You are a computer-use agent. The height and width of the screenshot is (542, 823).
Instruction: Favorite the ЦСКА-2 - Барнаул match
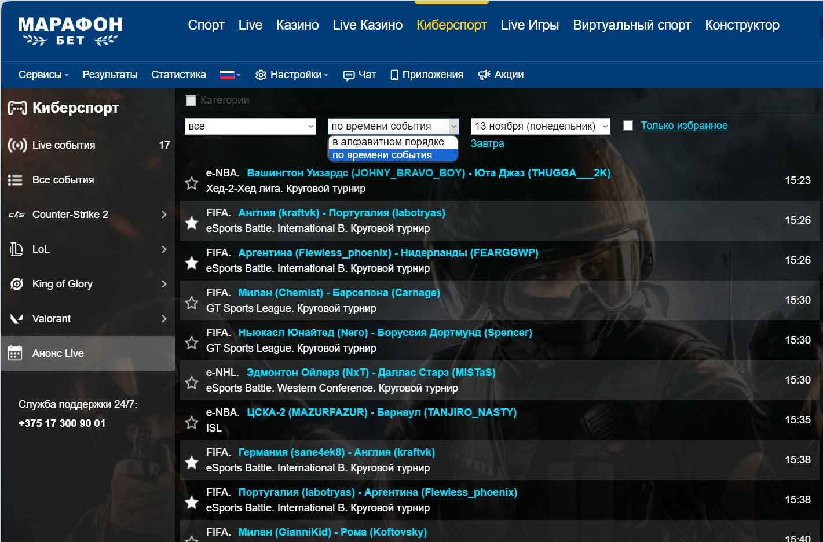[192, 422]
